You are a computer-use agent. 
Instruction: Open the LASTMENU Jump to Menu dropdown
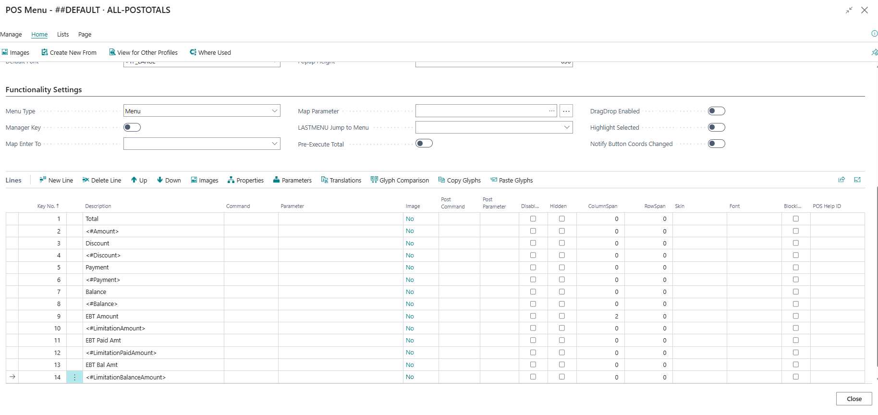point(567,127)
